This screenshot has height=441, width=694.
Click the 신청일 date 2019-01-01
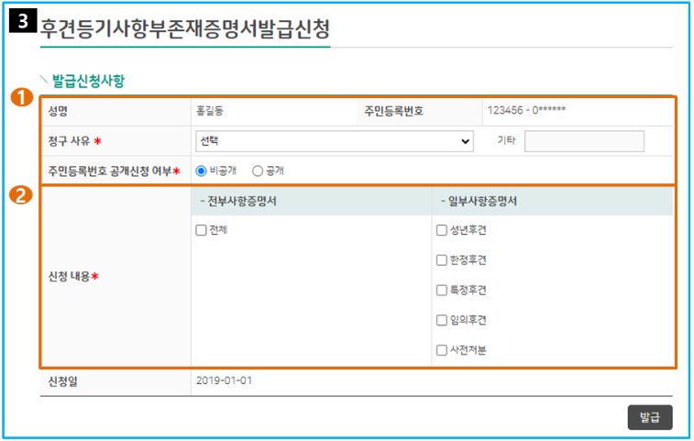[224, 380]
